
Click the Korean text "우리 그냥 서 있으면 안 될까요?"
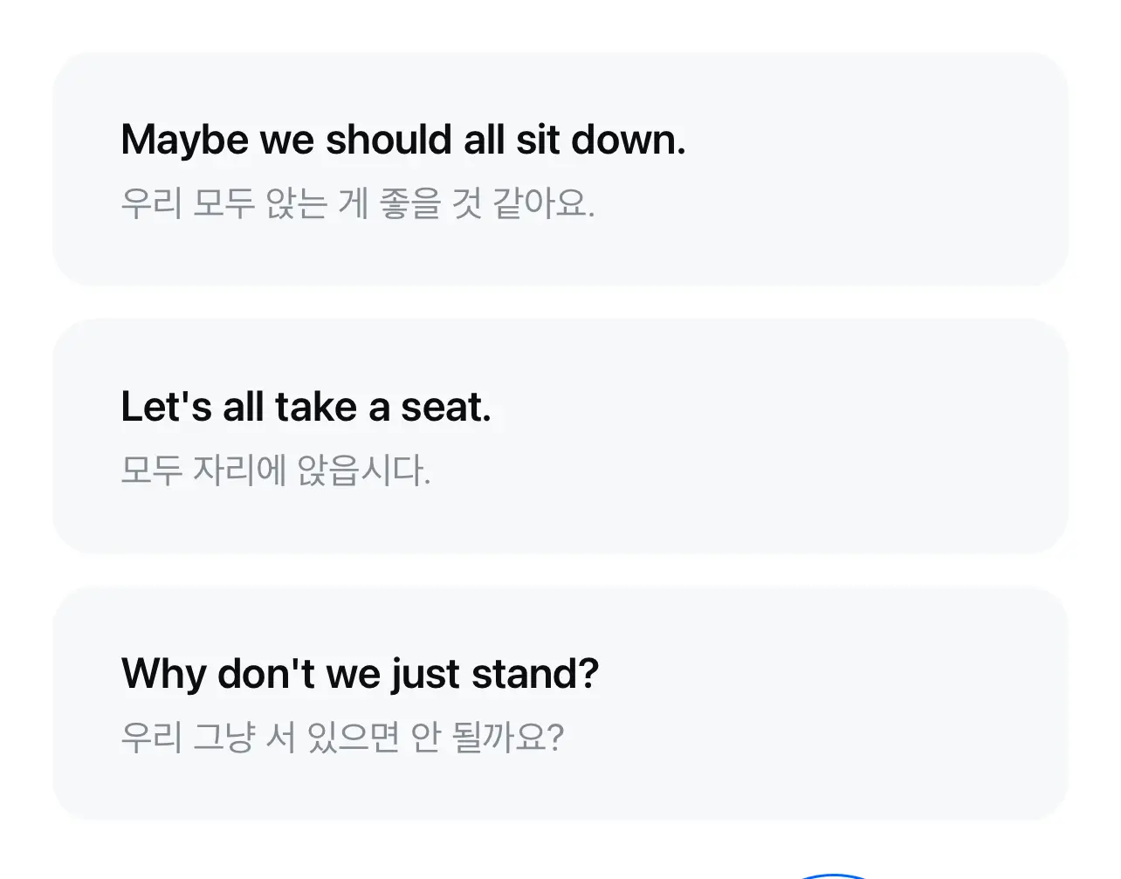coord(342,737)
